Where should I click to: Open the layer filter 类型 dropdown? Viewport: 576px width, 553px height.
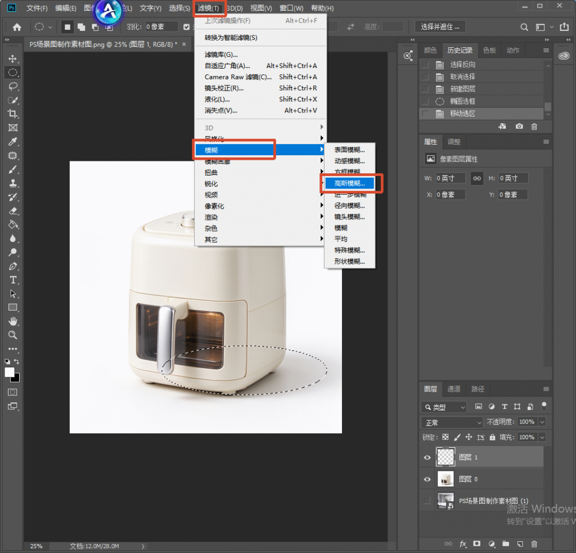pyautogui.click(x=444, y=407)
